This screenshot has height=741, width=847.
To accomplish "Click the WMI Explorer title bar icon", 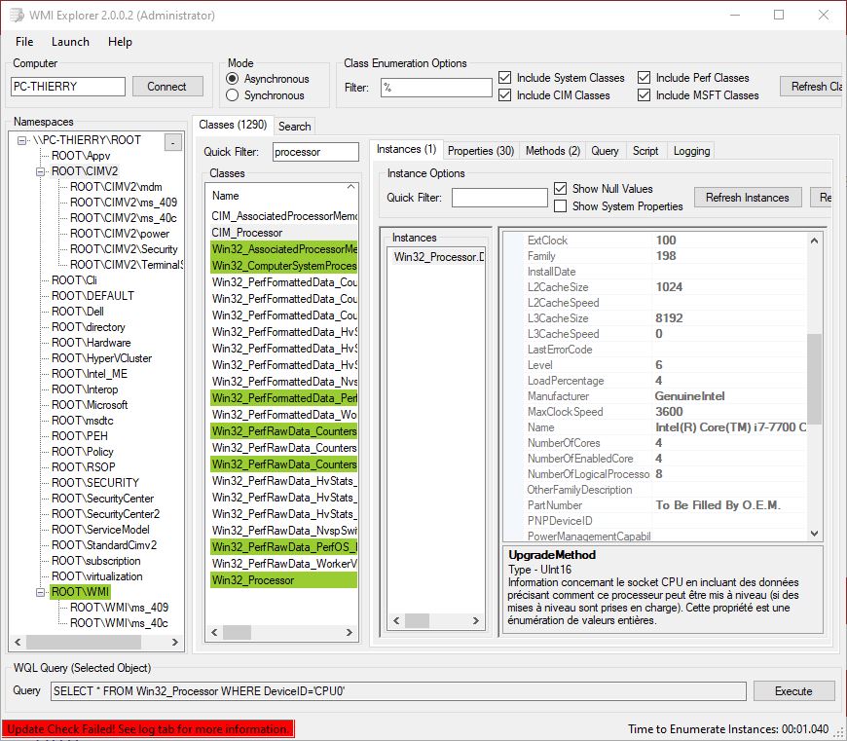I will tap(16, 15).
